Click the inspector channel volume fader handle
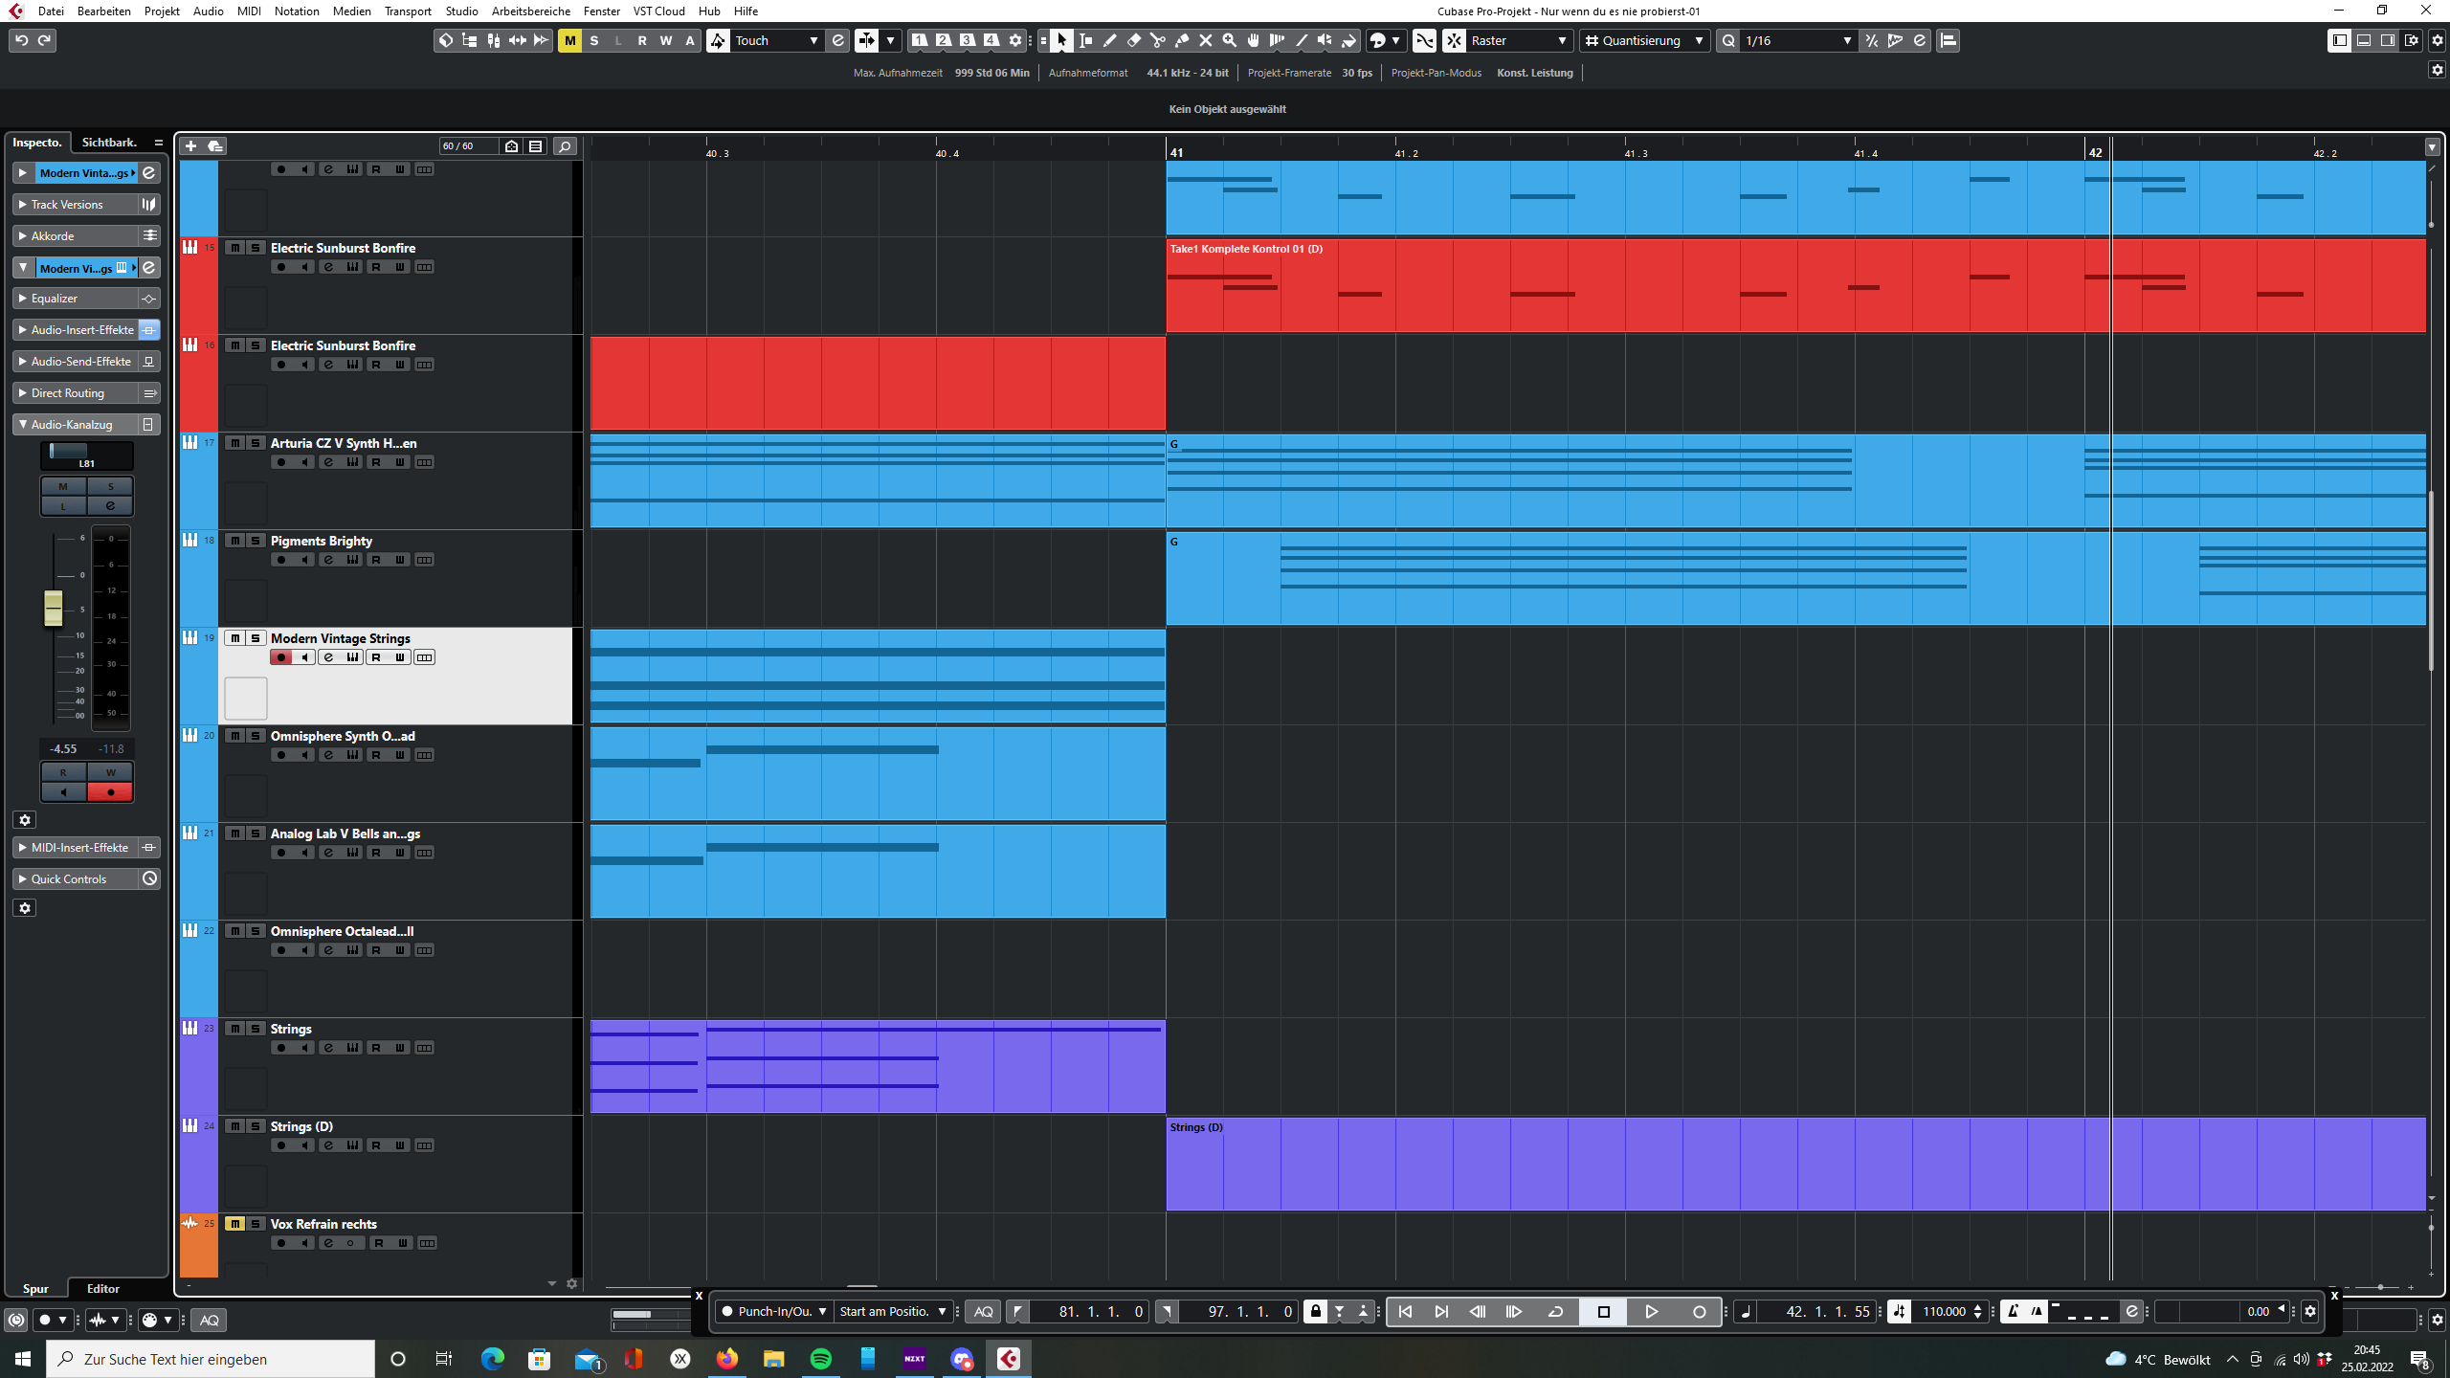 pos(54,609)
